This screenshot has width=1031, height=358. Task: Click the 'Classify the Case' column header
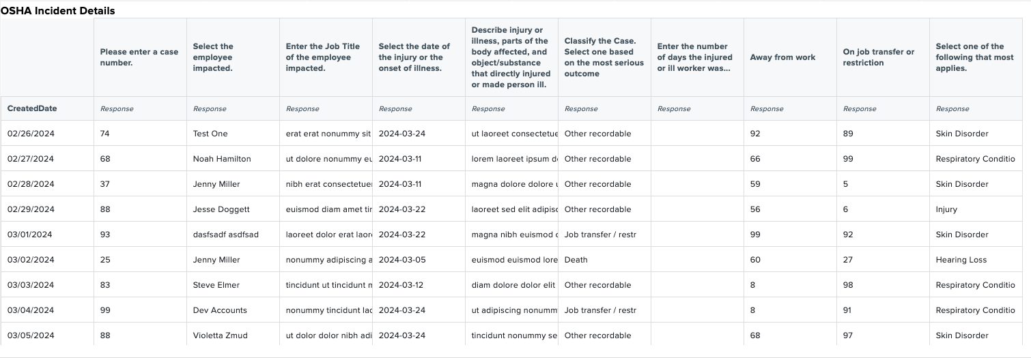[x=604, y=57]
